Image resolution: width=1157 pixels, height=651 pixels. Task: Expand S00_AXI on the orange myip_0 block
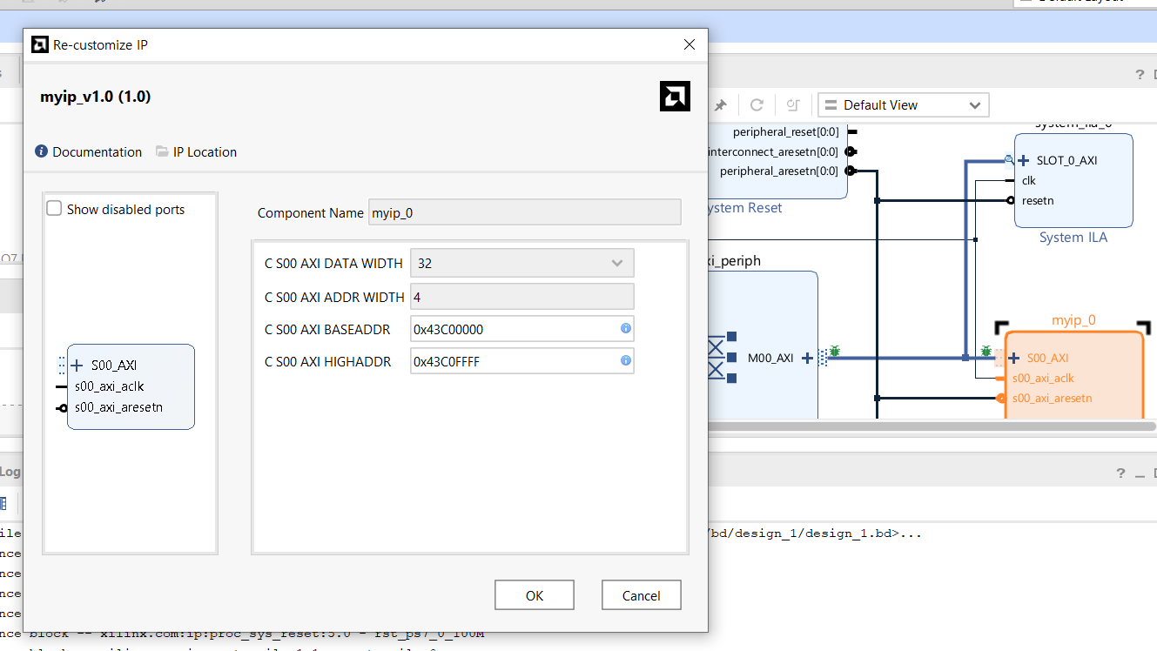point(1013,358)
